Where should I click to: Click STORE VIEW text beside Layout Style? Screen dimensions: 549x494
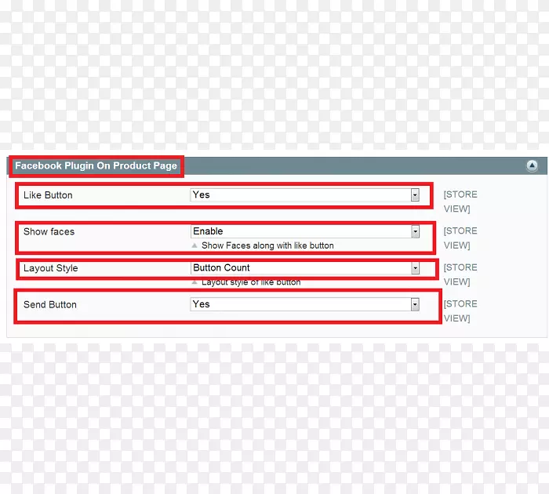point(460,274)
